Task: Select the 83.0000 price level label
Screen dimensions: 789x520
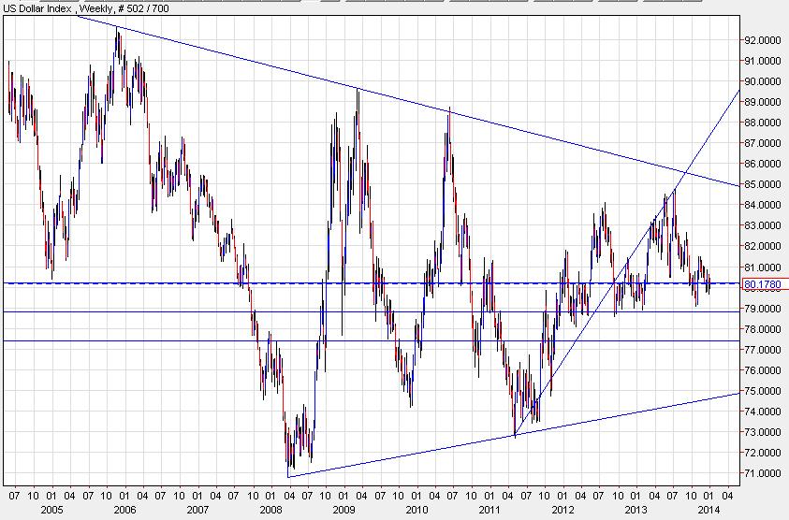Action: click(763, 225)
